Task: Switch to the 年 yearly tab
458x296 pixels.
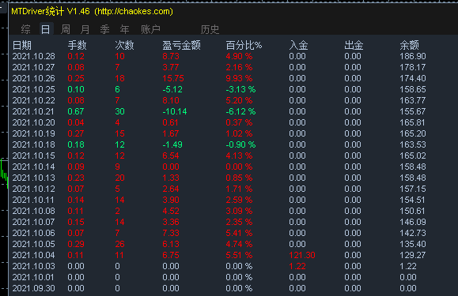Action: point(125,29)
